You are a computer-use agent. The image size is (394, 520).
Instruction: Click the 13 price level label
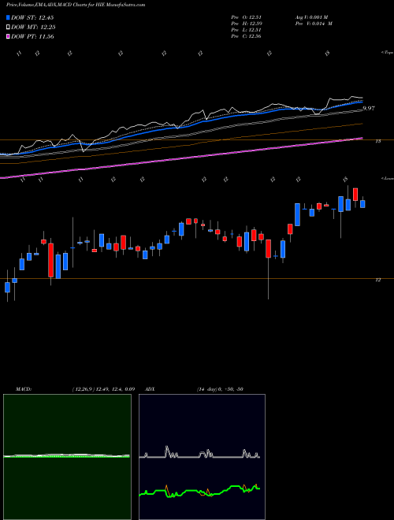click(377, 141)
